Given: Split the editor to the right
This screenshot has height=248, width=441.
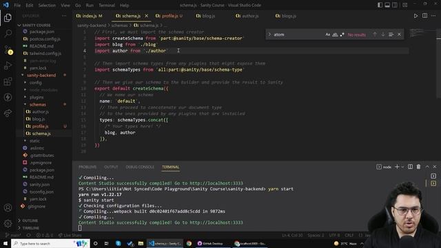Looking at the screenshot, I should pos(424,16).
